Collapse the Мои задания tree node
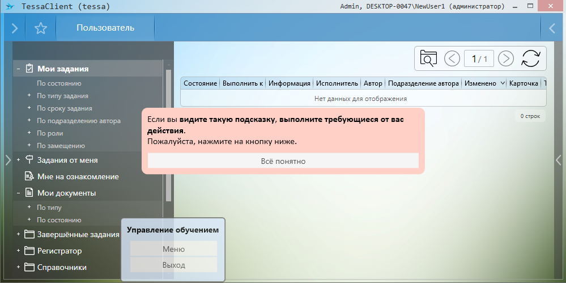 coord(19,69)
